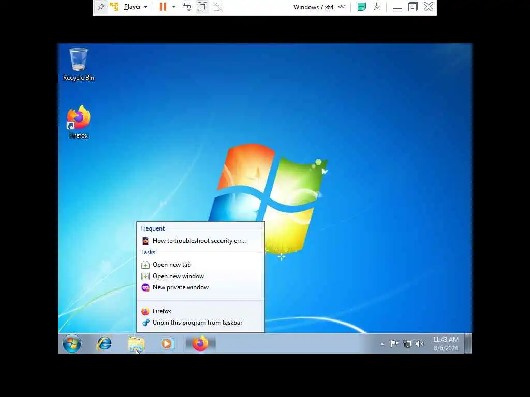Open the Player dropdown menu

click(x=136, y=7)
